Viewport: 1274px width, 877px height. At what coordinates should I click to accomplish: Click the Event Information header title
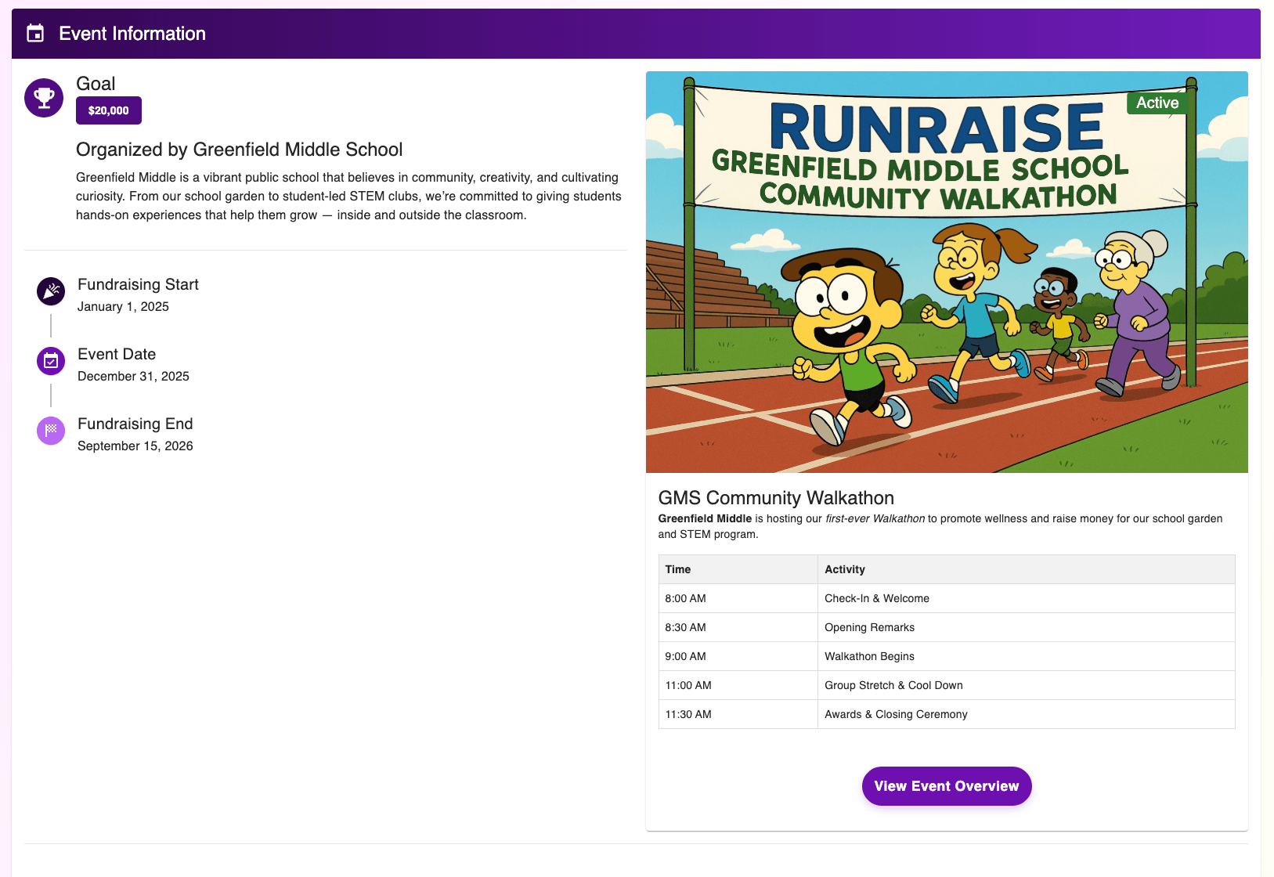tap(132, 34)
